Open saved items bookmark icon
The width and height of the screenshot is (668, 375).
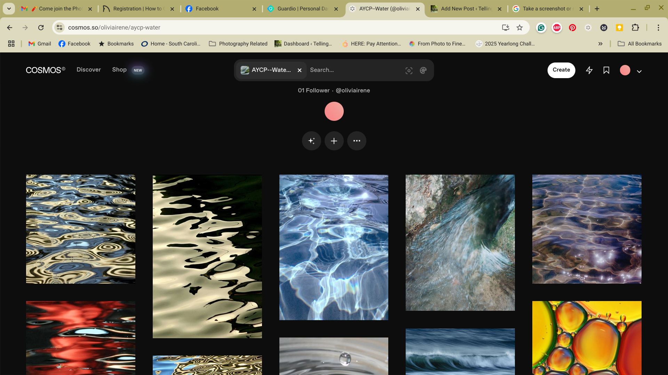(606, 70)
